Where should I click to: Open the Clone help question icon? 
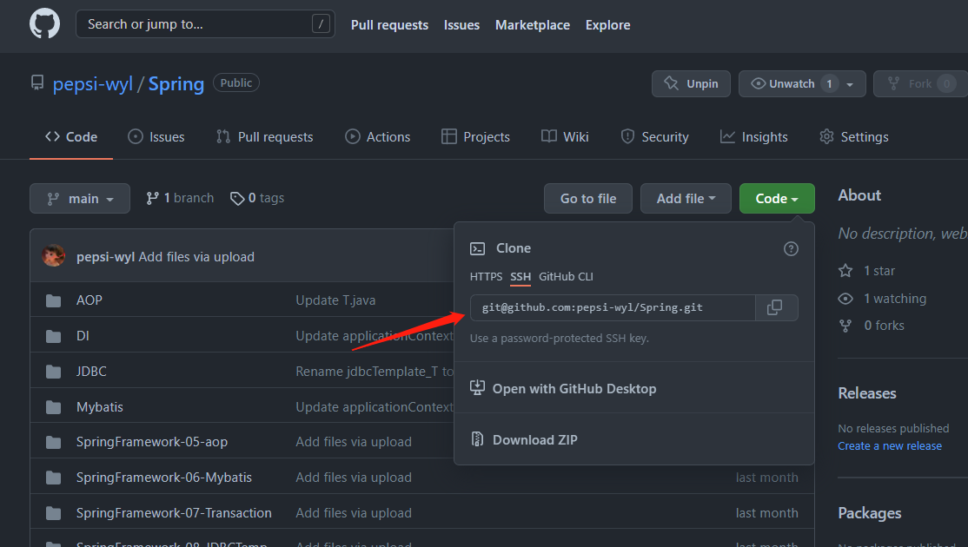pos(791,248)
